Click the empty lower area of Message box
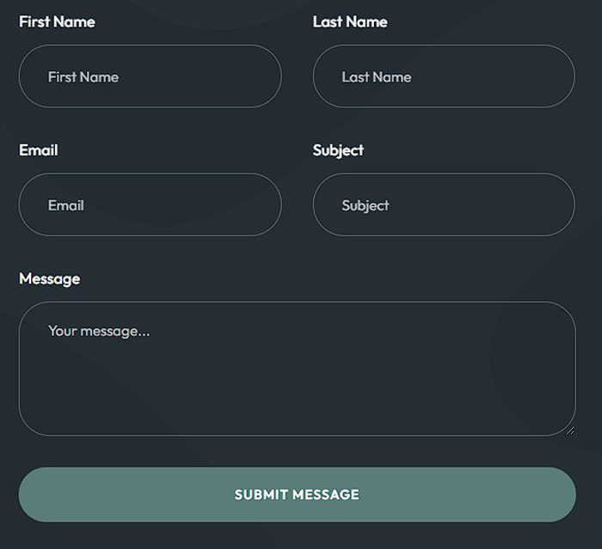The width and height of the screenshot is (602, 549). tap(297, 404)
